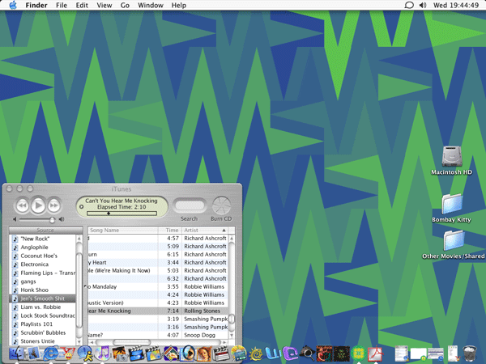Open Adobe Acrobat from the Dock

point(375,353)
